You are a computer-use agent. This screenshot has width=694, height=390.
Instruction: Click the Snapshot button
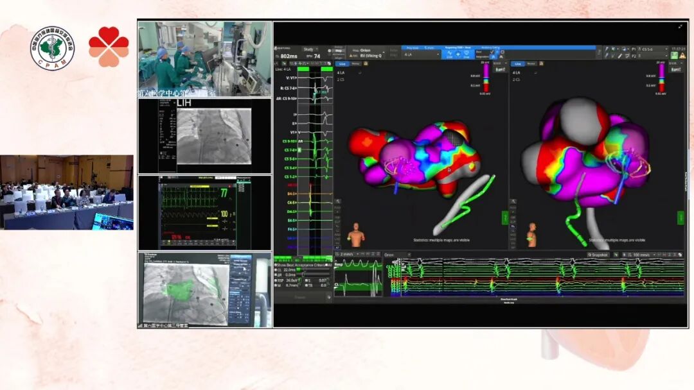point(596,255)
